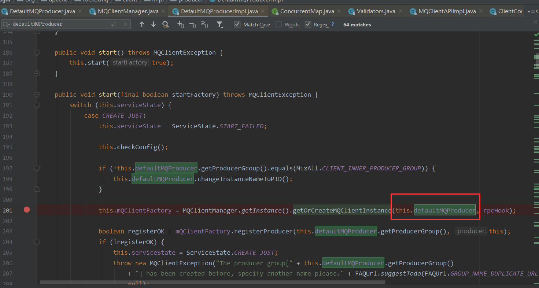Screen dimensions: 539x288
Task: Open the search results filter funnel icon
Action: point(219,25)
